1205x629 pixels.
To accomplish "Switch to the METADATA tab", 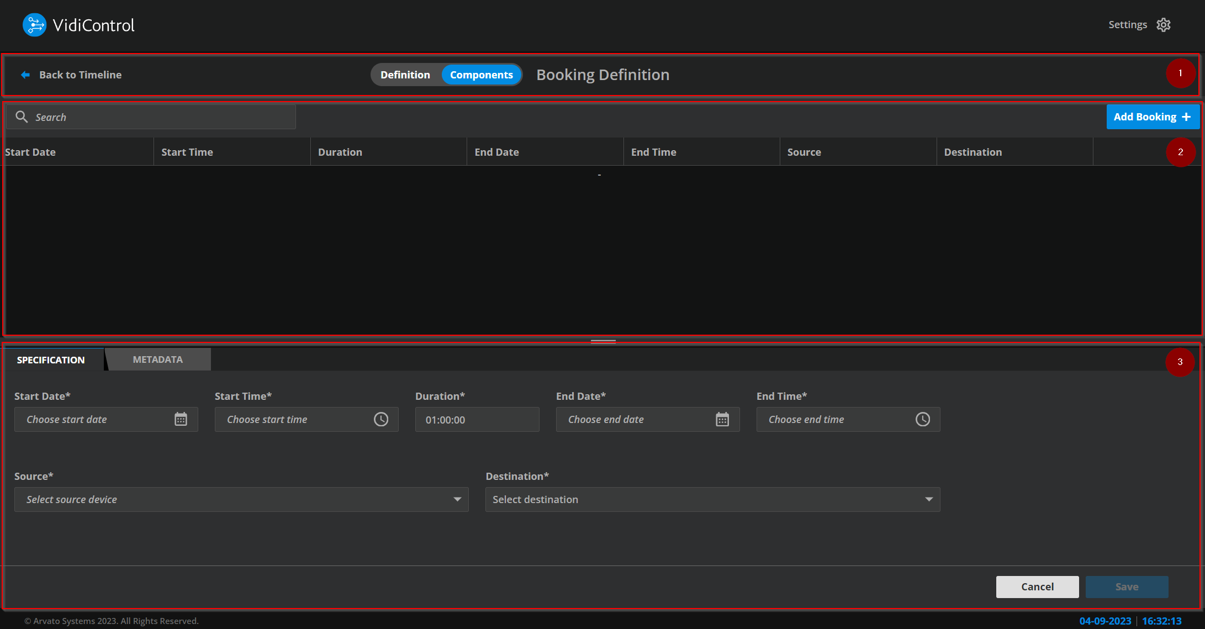I will pos(158,360).
